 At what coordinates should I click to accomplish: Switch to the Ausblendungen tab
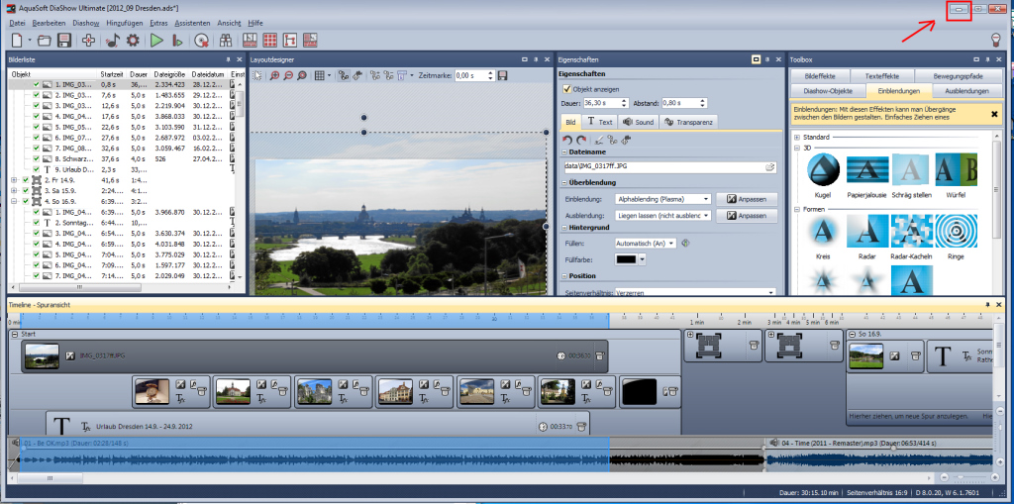(x=966, y=91)
